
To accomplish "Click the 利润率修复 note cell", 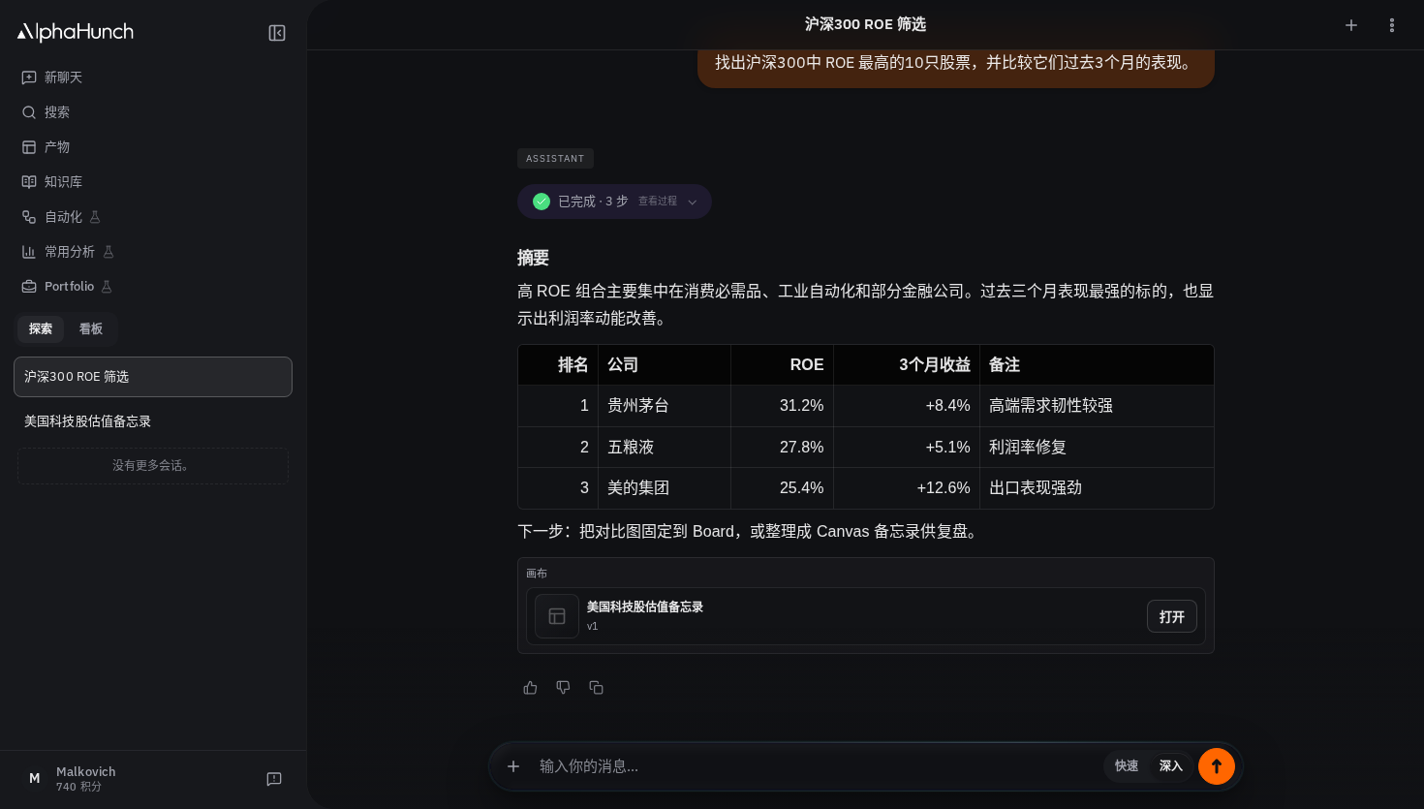I will pos(1097,448).
